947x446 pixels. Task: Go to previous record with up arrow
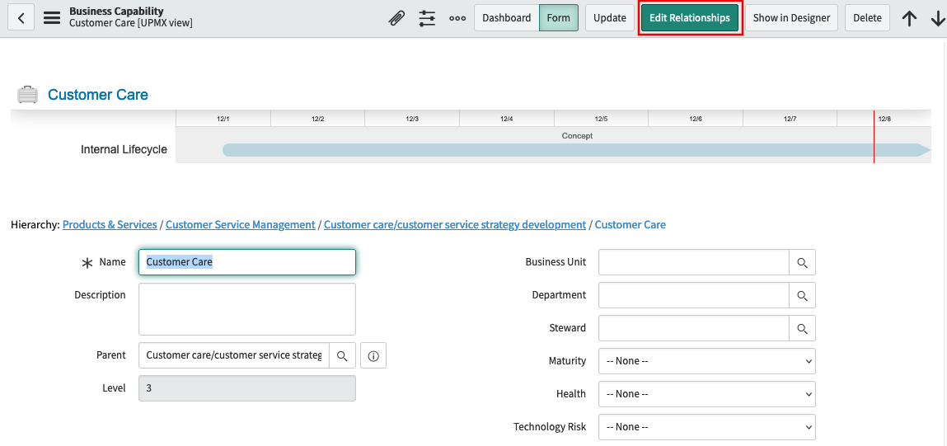tap(910, 19)
